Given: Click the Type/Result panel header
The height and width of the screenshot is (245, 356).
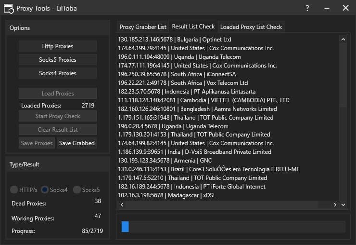Looking at the screenshot, I should [58, 164].
